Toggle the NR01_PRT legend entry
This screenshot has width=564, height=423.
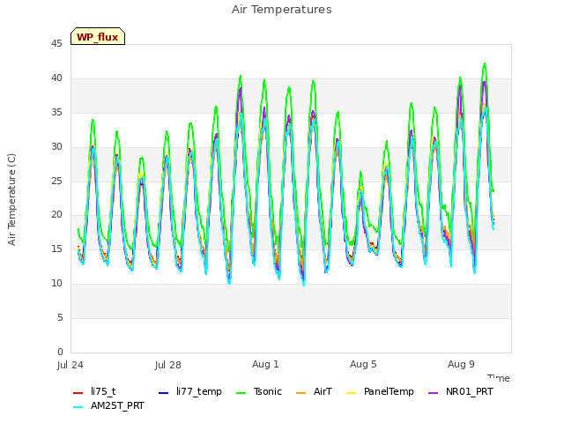tap(461, 391)
